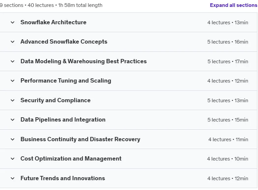Select Performance Tuning and Scaling title
This screenshot has width=258, height=190.
(x=66, y=81)
